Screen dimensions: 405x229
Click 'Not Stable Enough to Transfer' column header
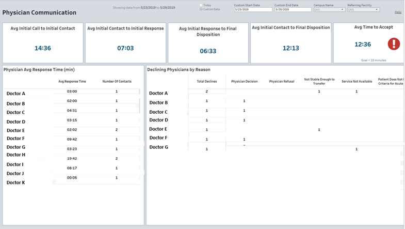pyautogui.click(x=319, y=81)
